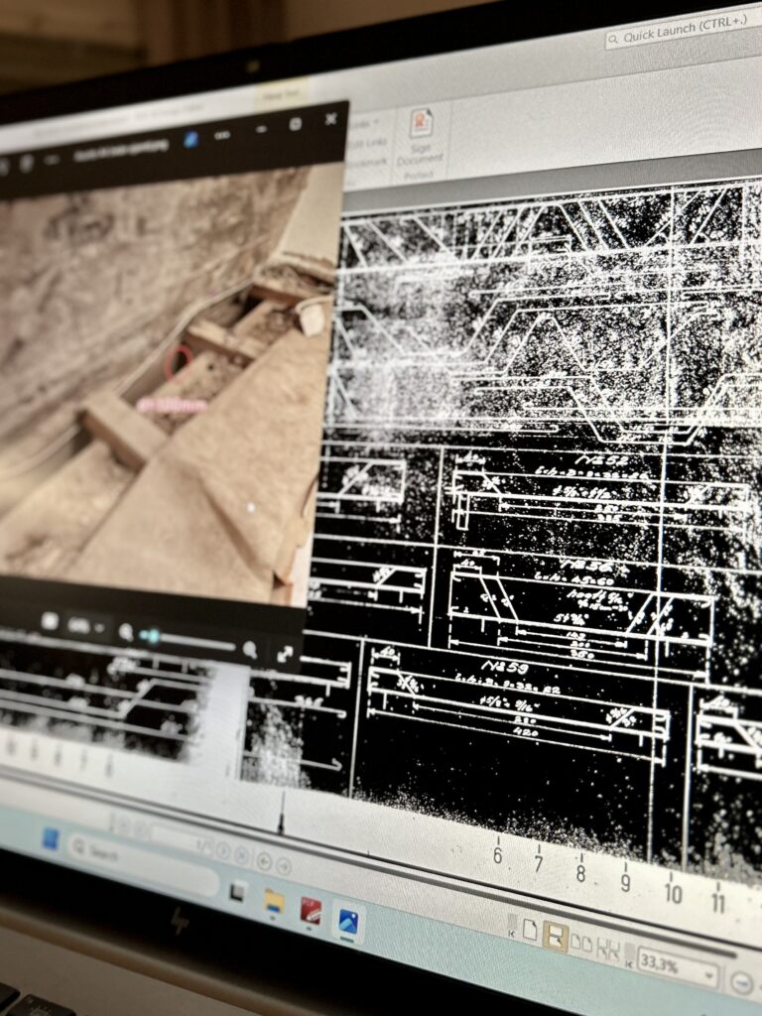
Task: Enable continuous page view in status bar
Action: coord(556,937)
